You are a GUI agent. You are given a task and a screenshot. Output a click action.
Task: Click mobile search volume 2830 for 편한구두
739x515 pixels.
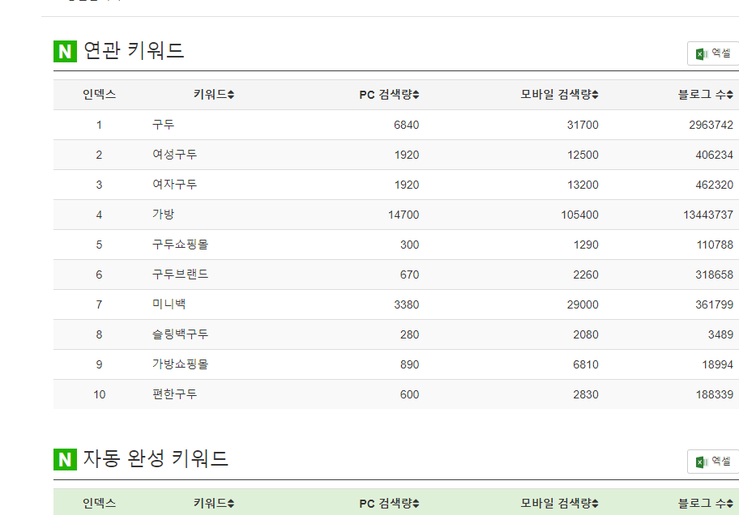point(586,395)
